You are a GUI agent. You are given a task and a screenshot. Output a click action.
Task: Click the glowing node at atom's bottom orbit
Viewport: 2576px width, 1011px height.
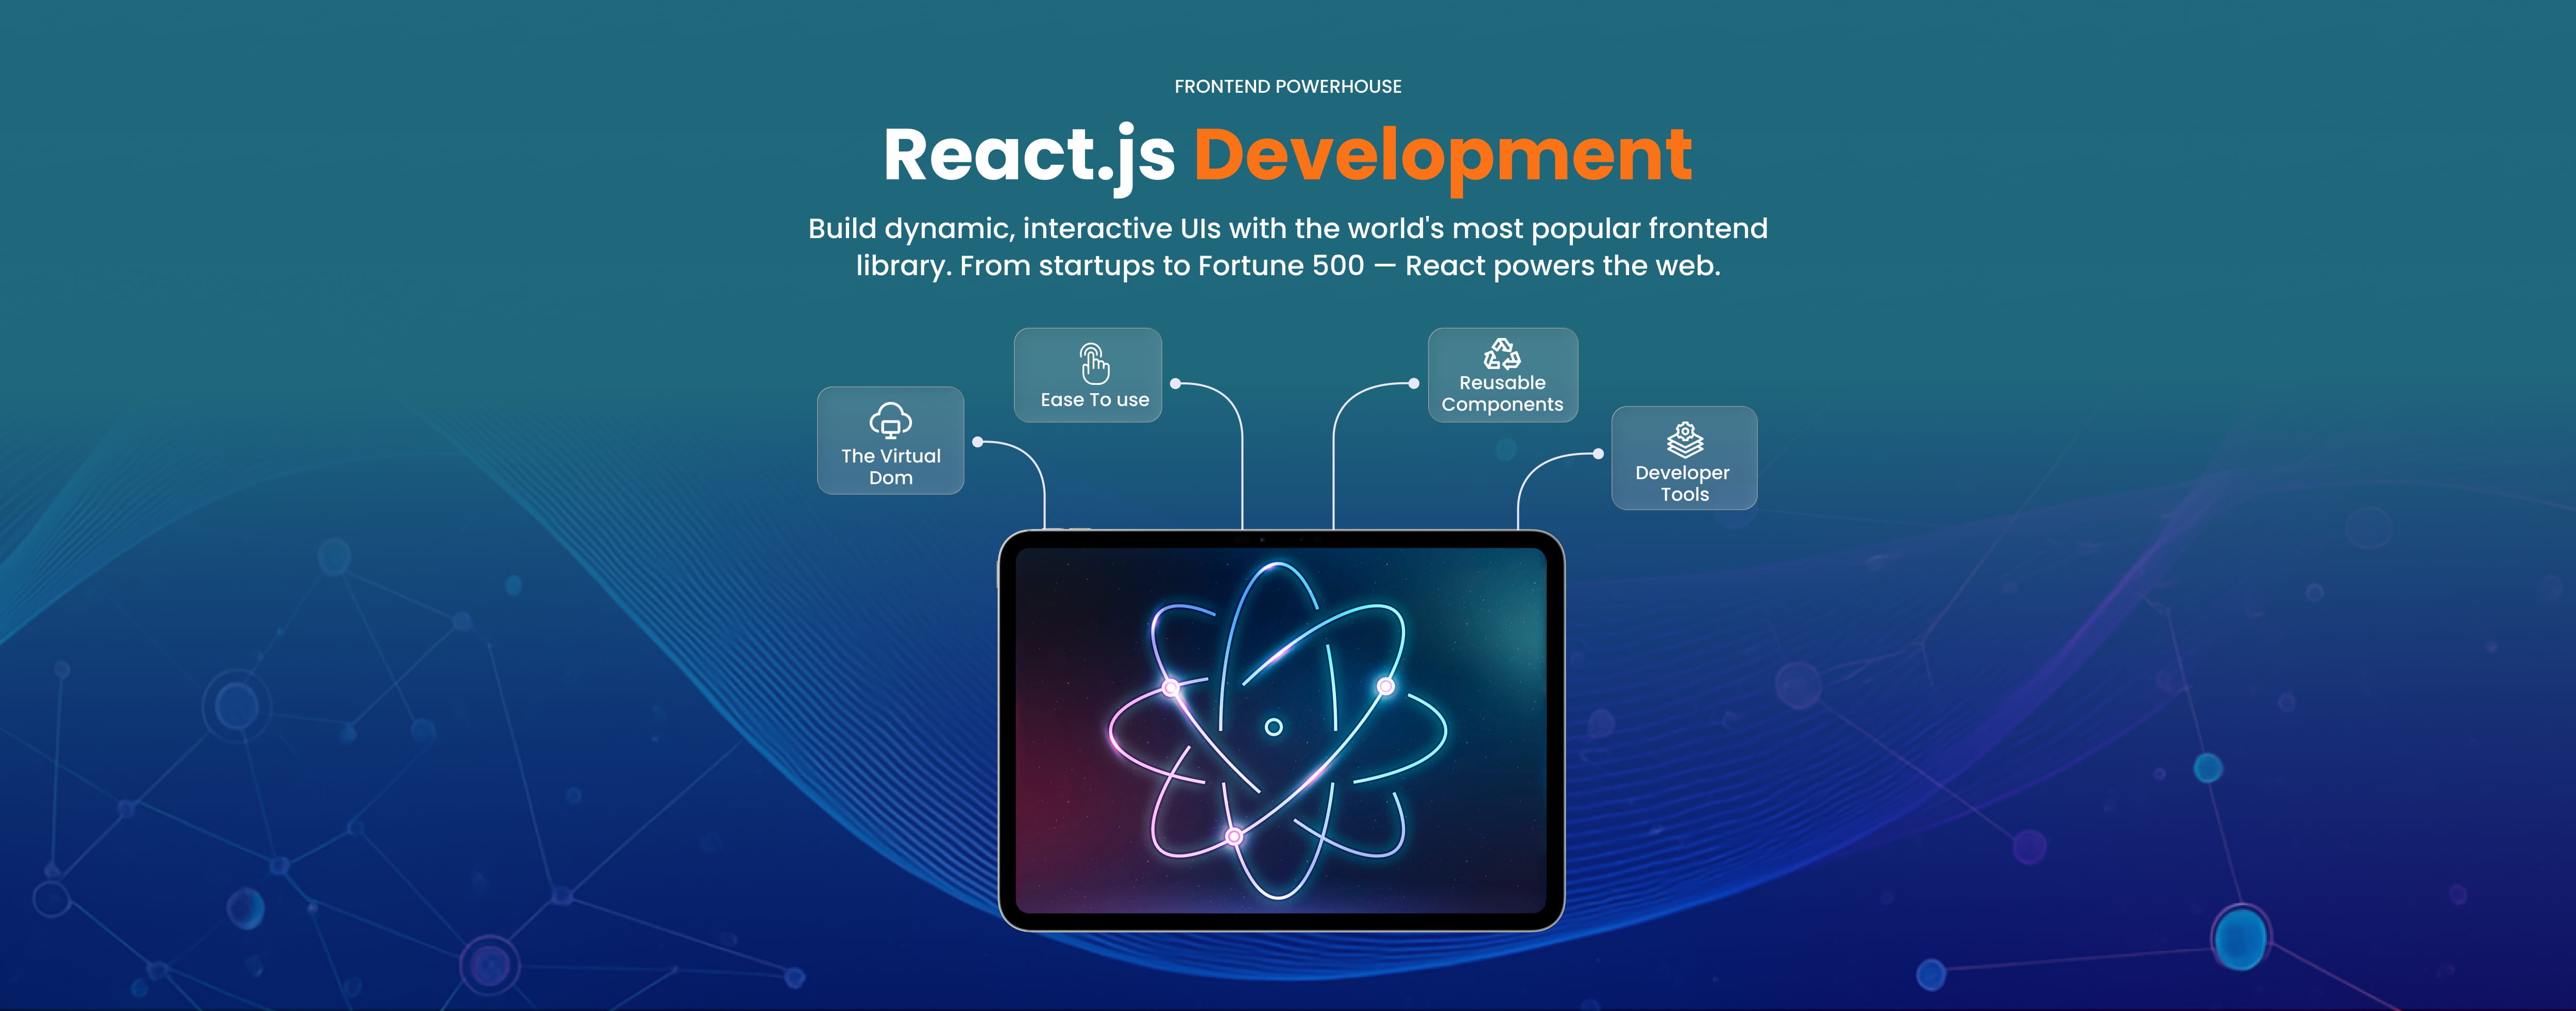coord(1233,836)
